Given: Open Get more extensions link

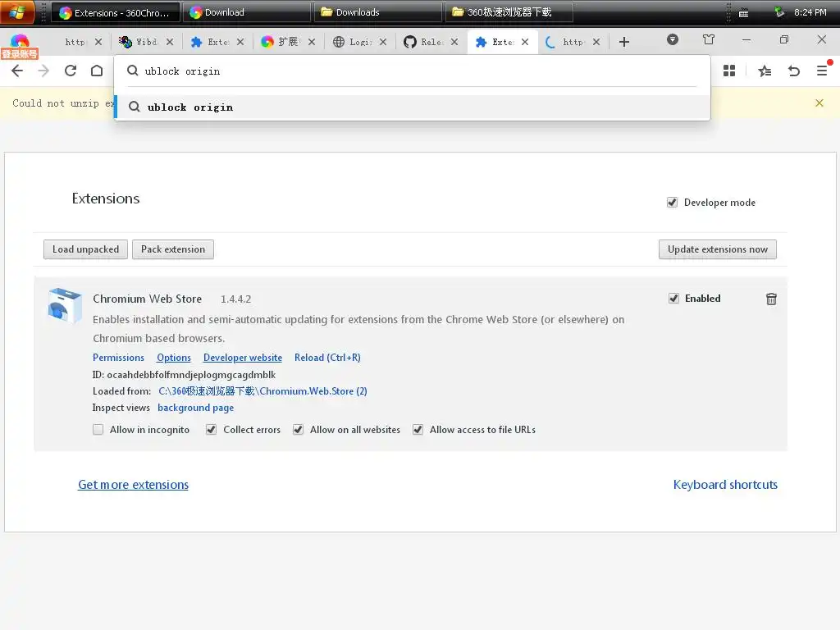Looking at the screenshot, I should (134, 485).
